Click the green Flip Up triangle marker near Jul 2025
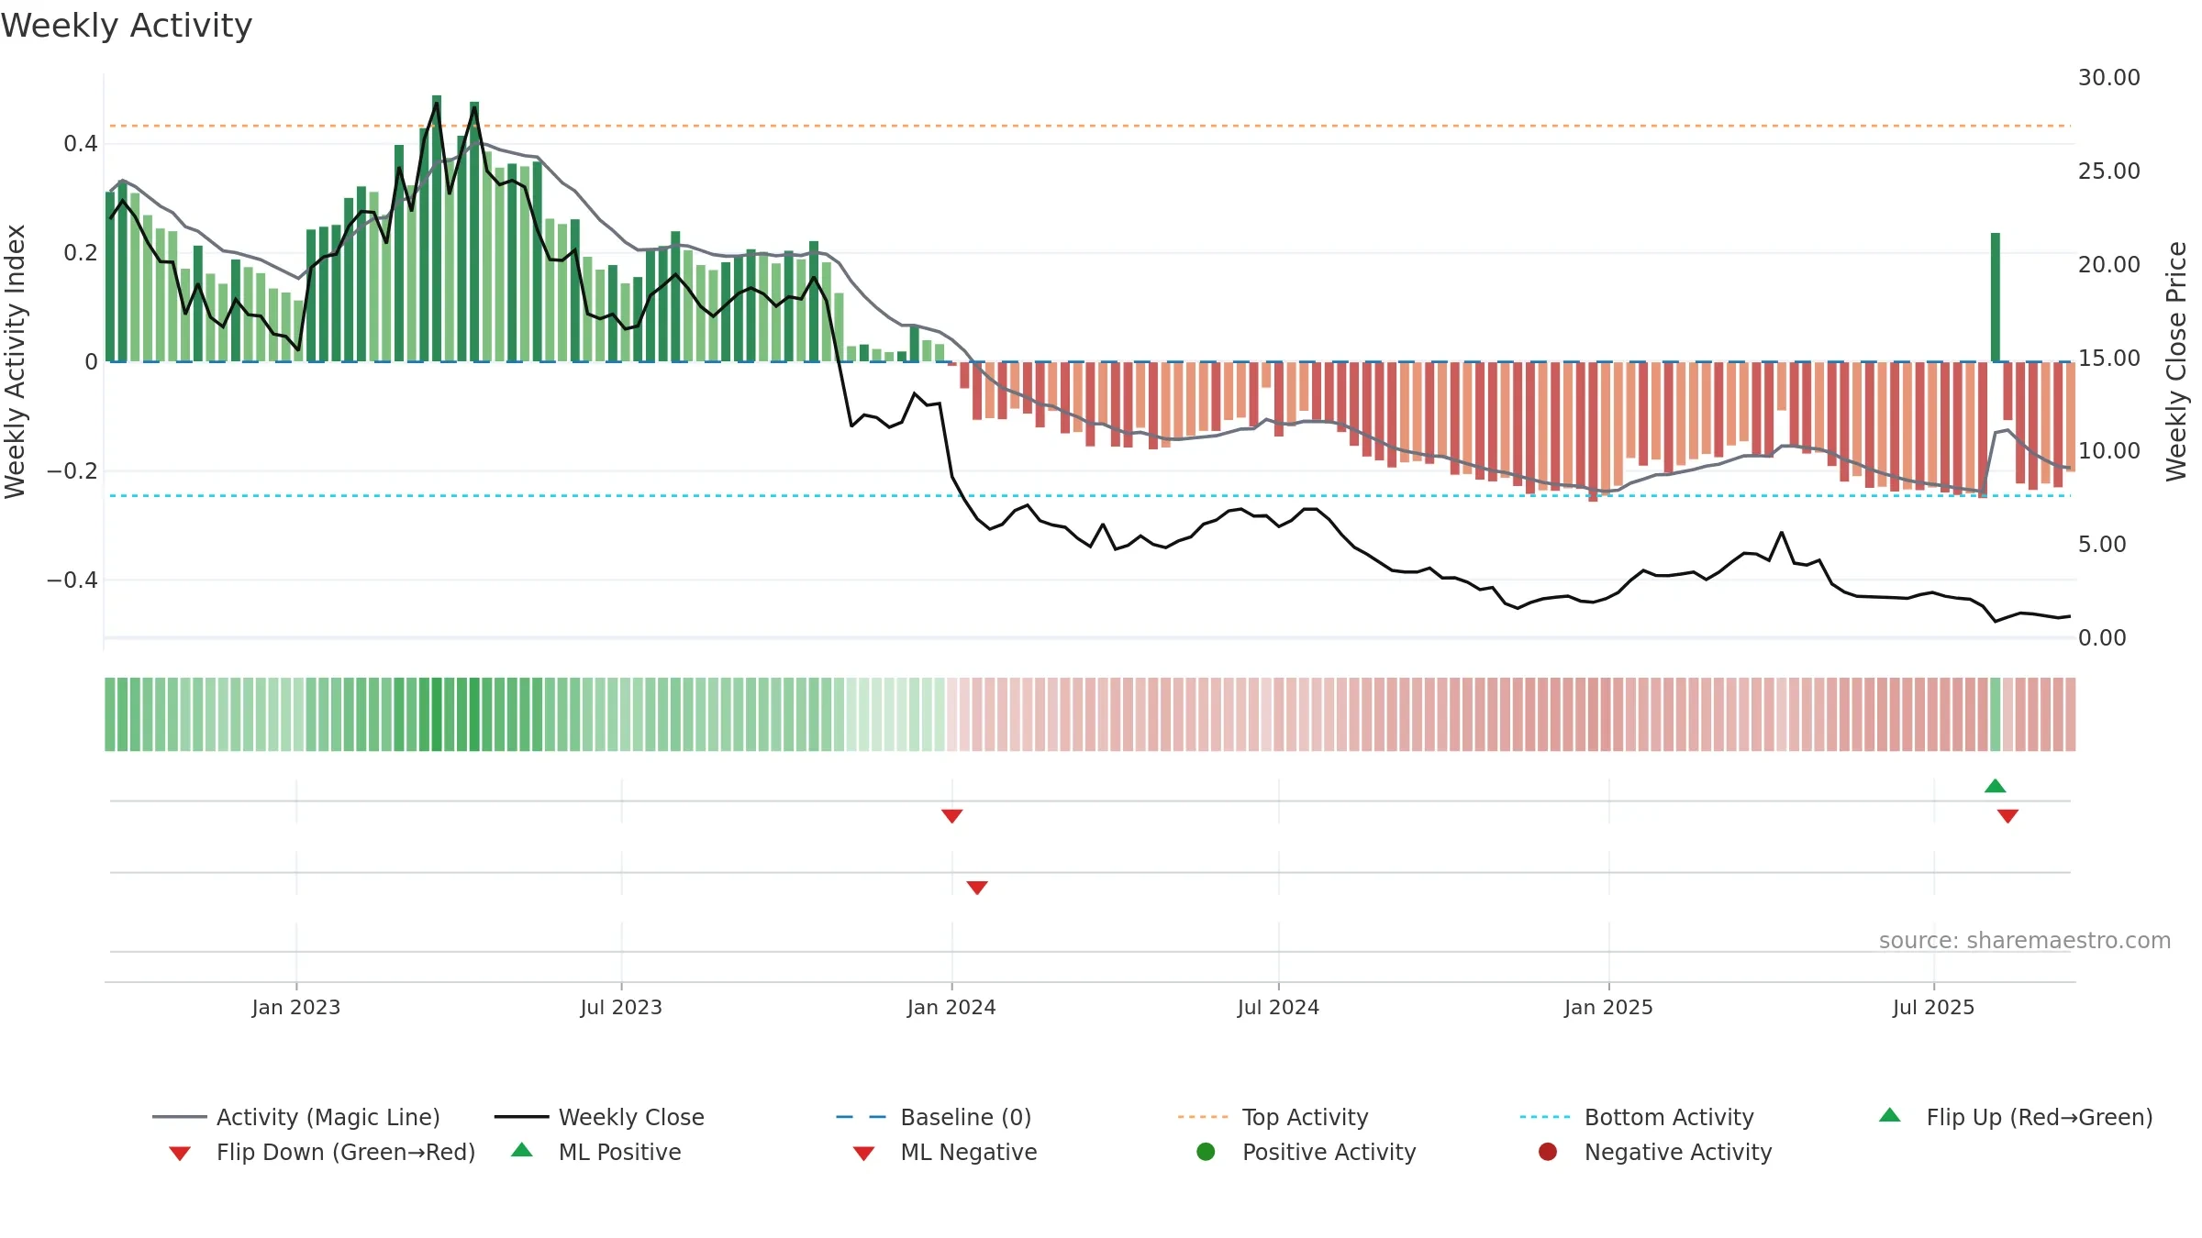2202x1238 pixels. point(1995,786)
